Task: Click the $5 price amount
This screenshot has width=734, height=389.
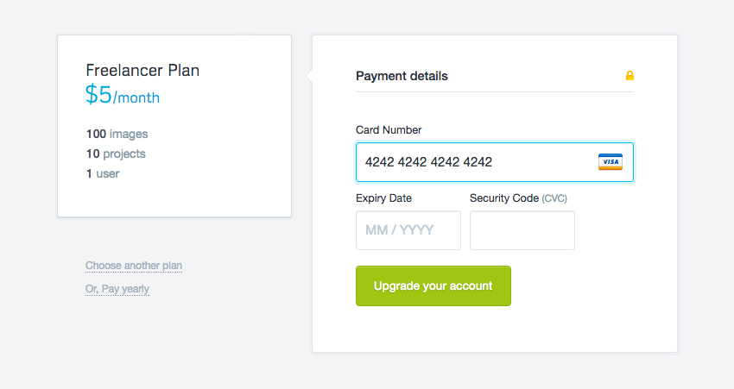Action: 98,95
